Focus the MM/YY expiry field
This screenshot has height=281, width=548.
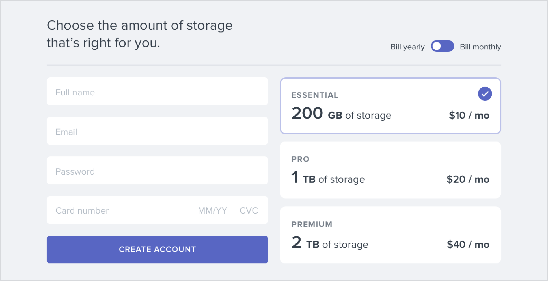212,211
